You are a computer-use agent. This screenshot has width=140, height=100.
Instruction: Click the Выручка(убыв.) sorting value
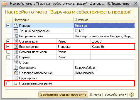[x=104, y=68]
